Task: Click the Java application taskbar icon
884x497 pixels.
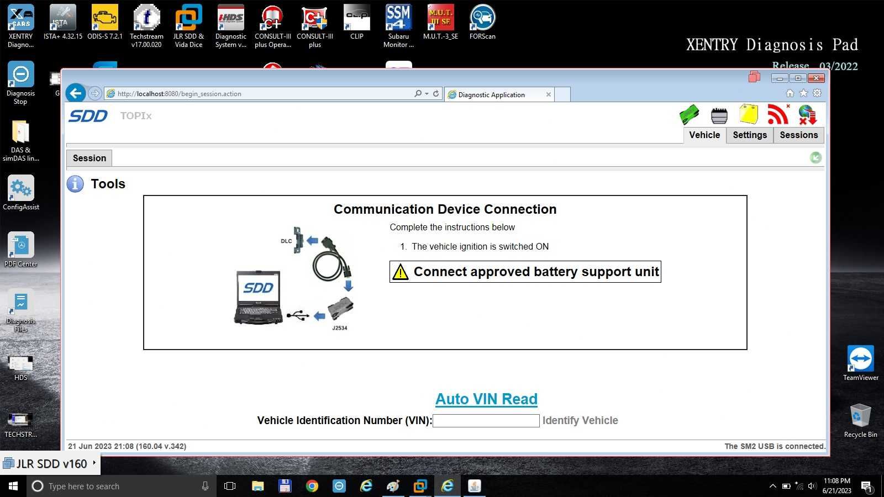Action: [x=475, y=487]
